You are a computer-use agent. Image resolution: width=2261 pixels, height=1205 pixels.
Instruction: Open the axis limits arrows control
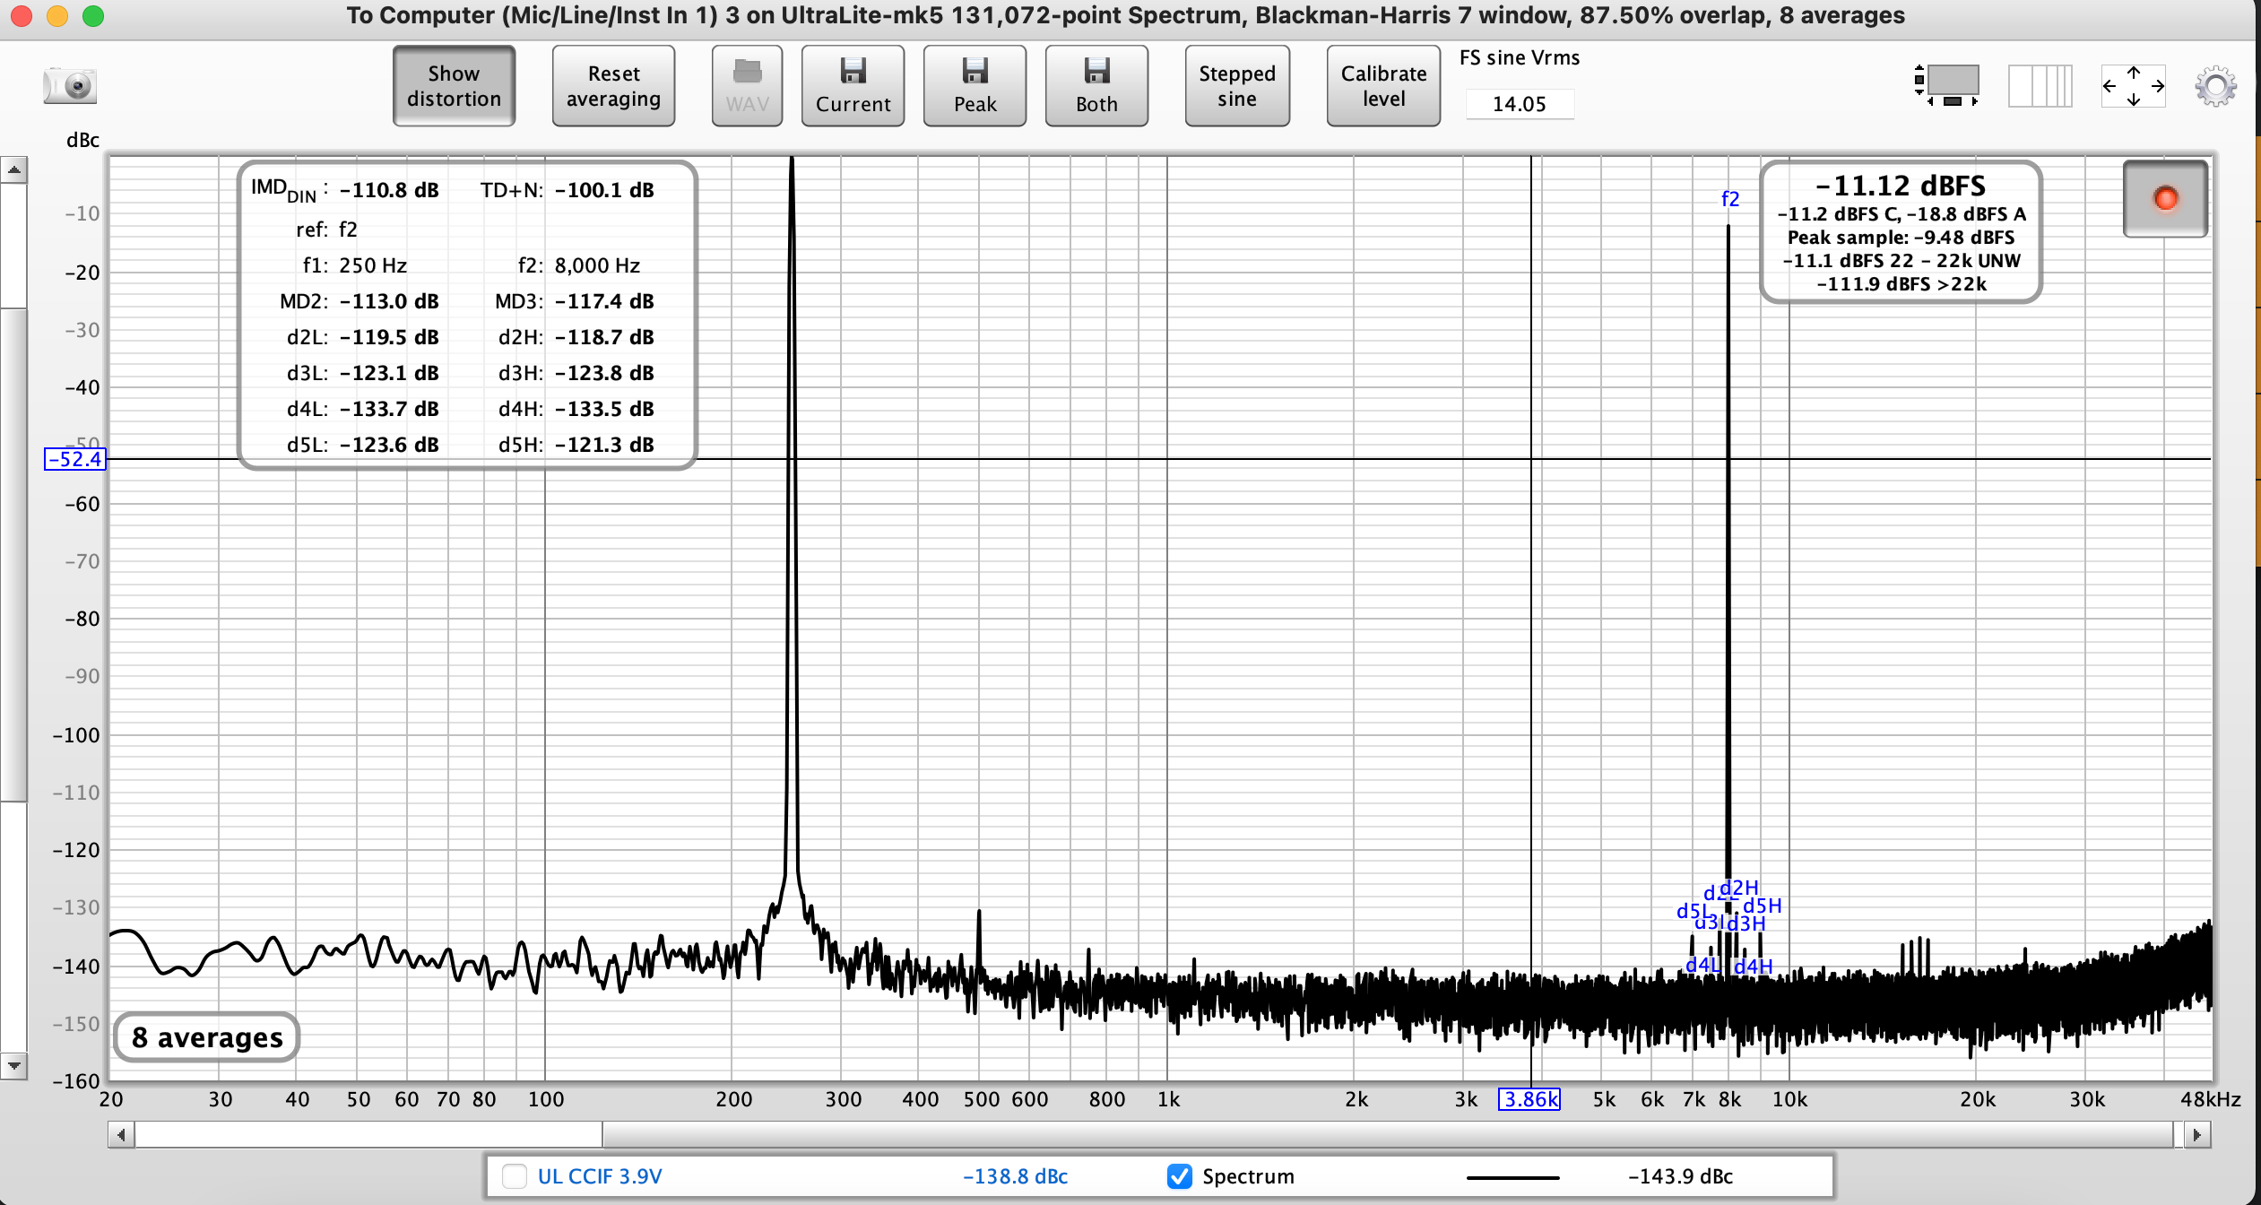[2134, 86]
